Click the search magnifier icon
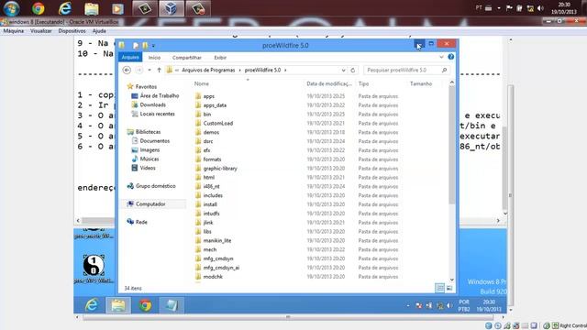This screenshot has height=330, width=587. point(444,70)
